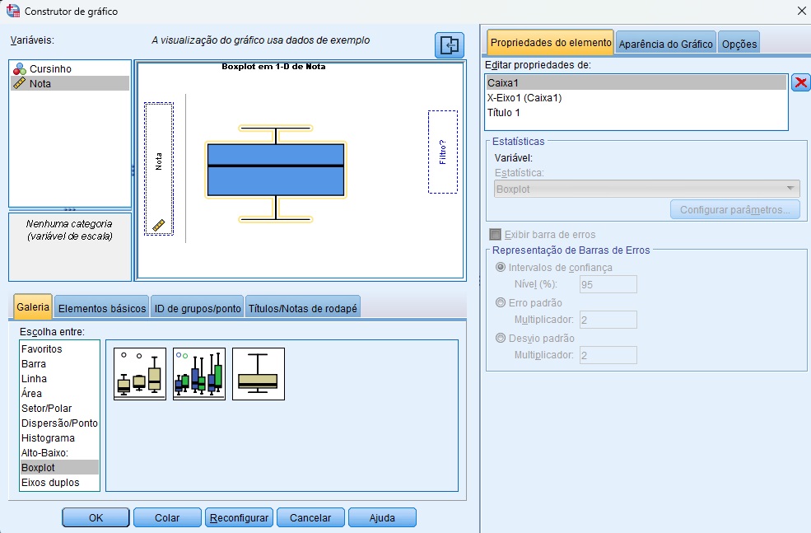Select Favoritos gallery category
Image resolution: width=811 pixels, height=533 pixels.
click(59, 348)
